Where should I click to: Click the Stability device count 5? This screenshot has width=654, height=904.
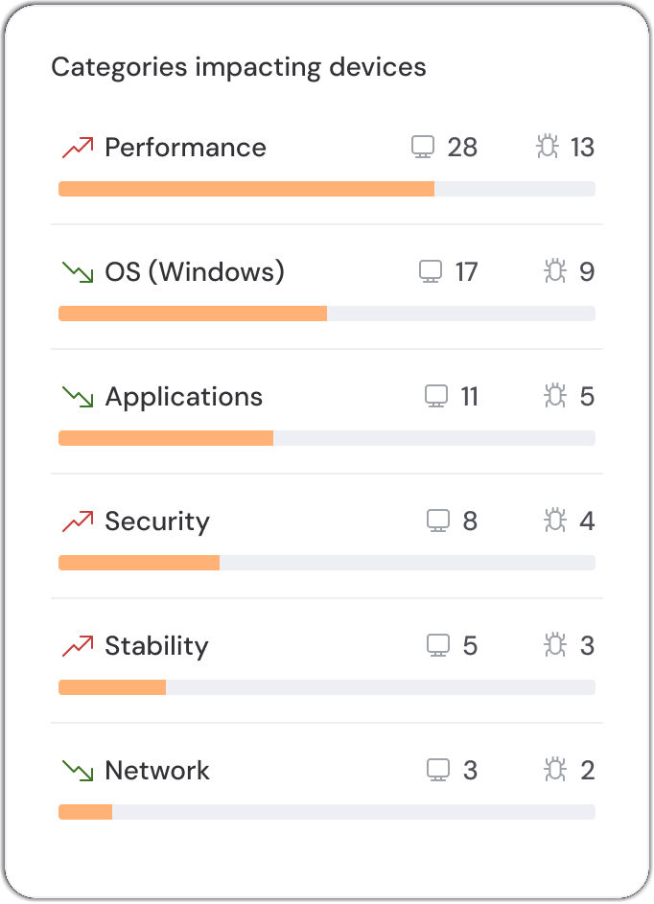tap(470, 646)
